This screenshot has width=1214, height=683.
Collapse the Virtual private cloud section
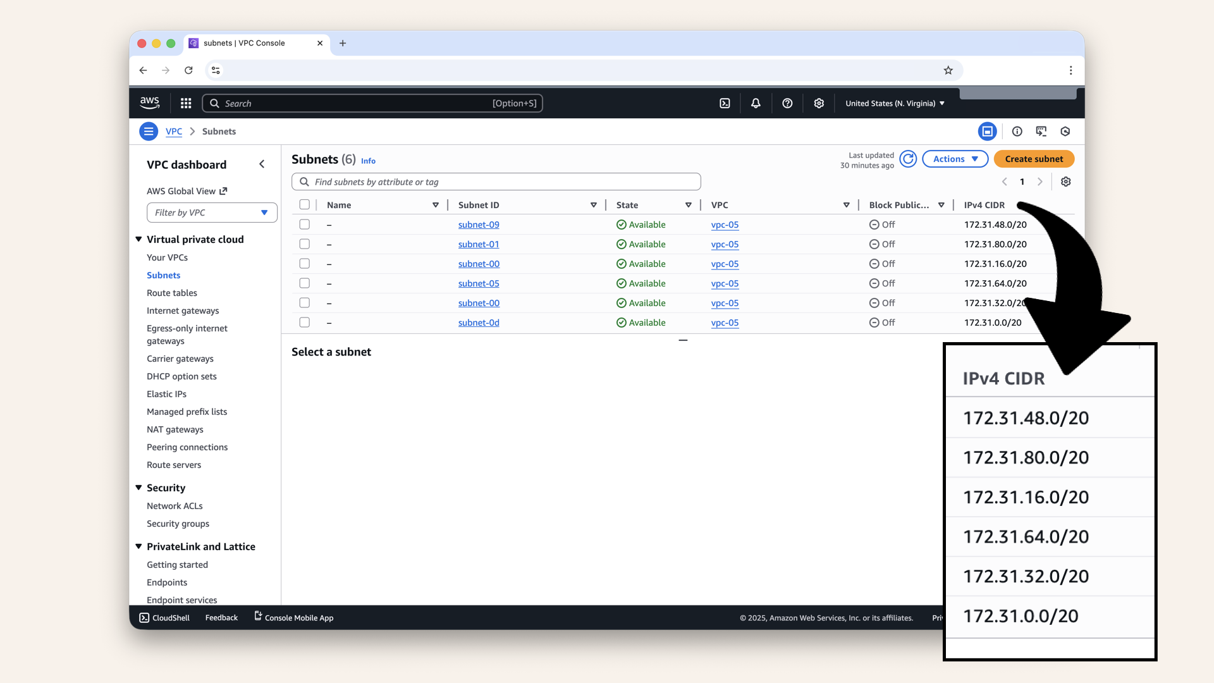point(138,239)
